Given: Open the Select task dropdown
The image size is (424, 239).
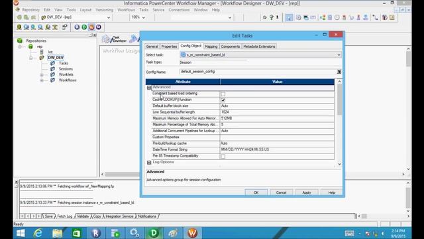Looking at the screenshot, I should click(339, 55).
